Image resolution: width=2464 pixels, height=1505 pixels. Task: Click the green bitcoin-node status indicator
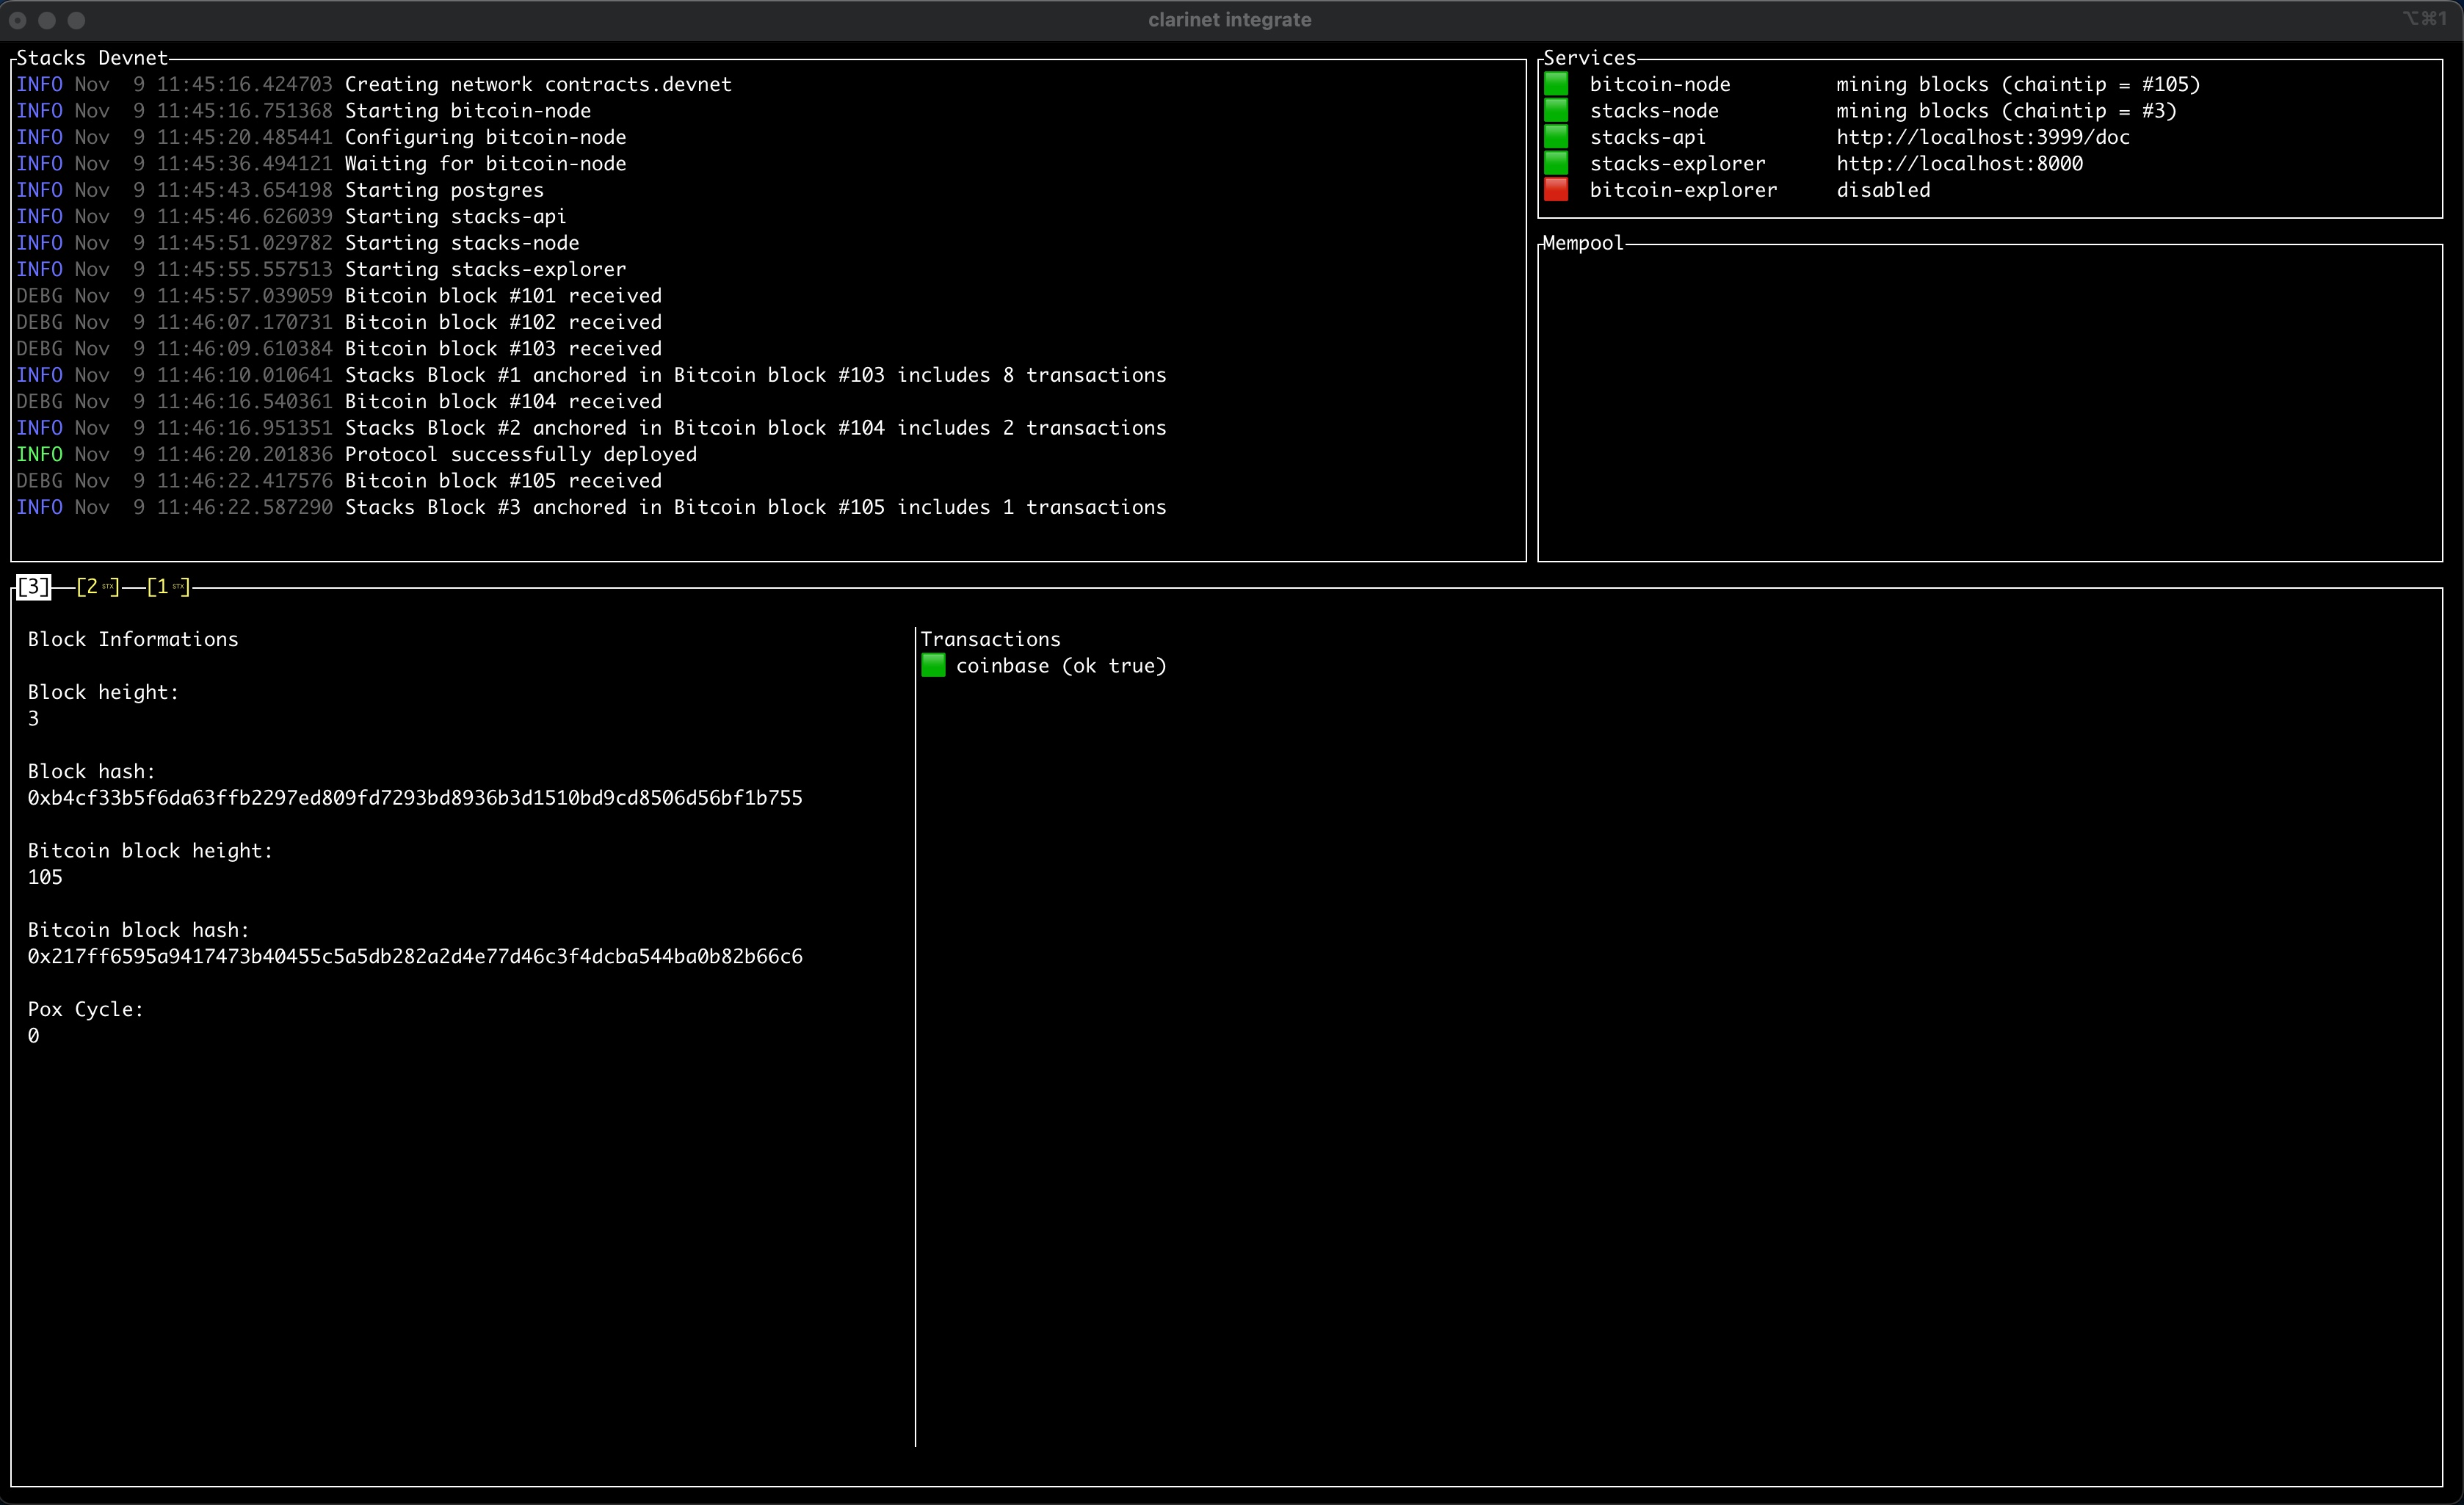pyautogui.click(x=1555, y=84)
